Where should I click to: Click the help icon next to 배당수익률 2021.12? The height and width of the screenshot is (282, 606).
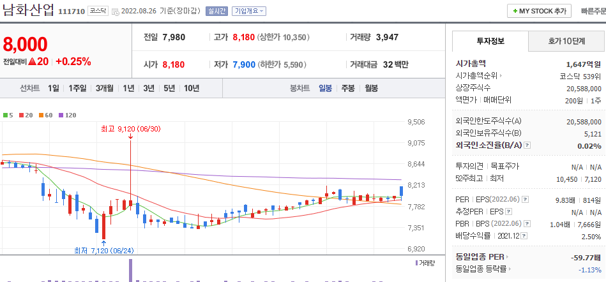point(524,235)
